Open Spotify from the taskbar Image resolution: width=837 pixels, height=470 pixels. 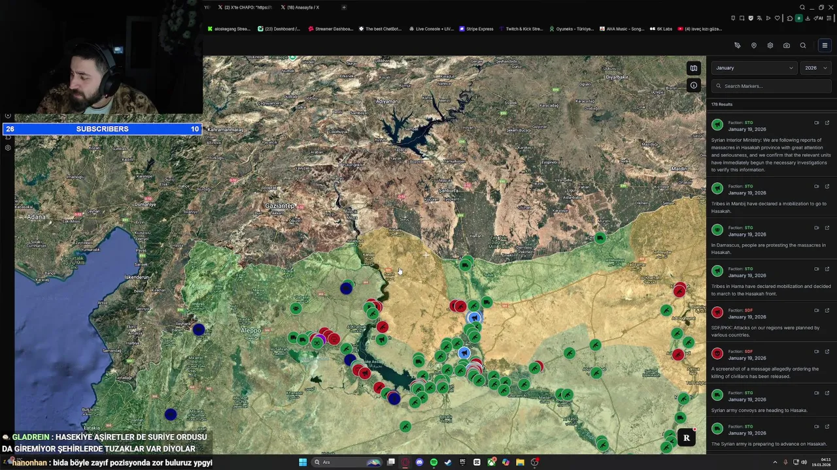coord(434,462)
